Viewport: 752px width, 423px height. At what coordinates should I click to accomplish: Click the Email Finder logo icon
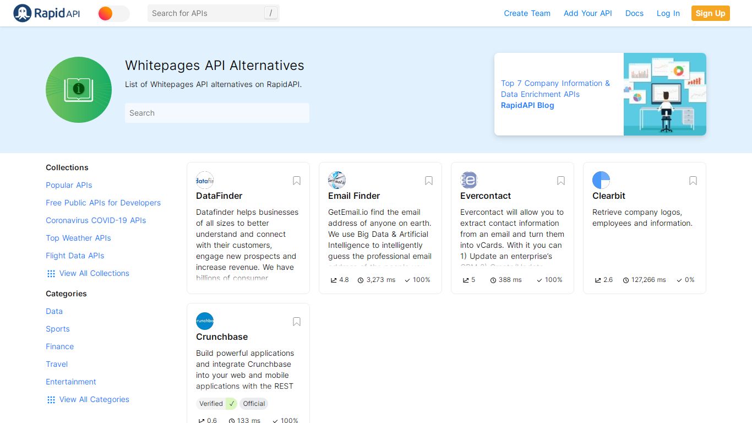click(337, 180)
